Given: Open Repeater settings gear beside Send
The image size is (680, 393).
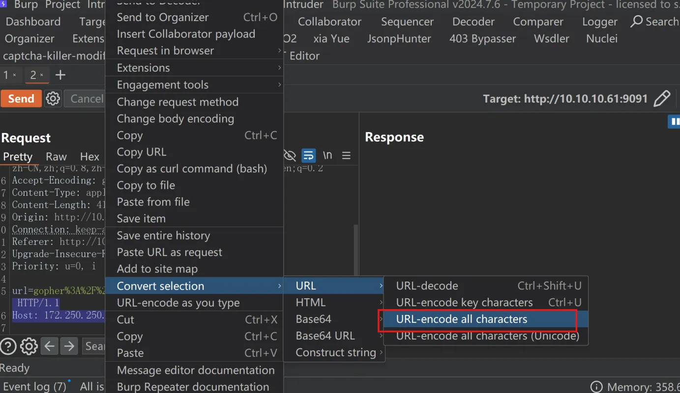Looking at the screenshot, I should click(x=53, y=99).
